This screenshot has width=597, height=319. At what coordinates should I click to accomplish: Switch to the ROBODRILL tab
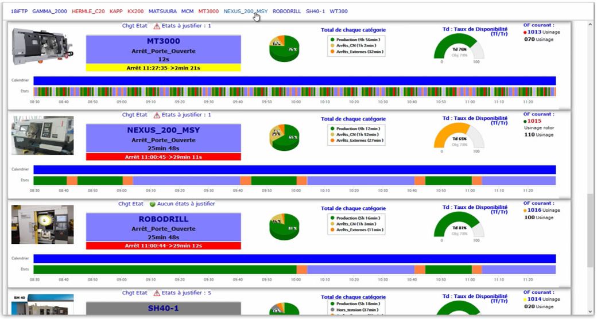coord(286,11)
